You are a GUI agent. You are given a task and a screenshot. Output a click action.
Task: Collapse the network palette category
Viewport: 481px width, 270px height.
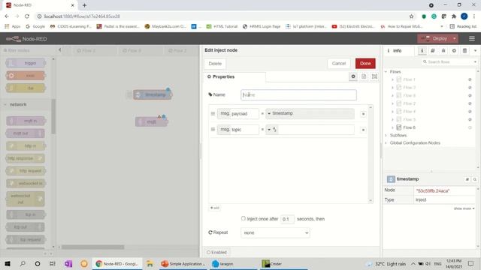pos(18,104)
